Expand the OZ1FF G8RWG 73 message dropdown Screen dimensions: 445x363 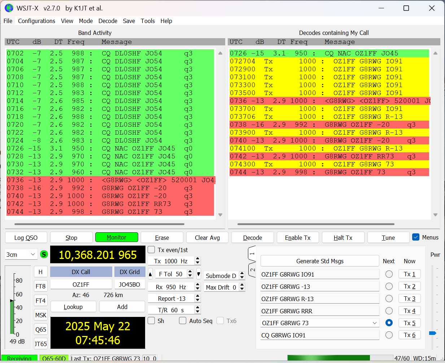coord(375,323)
